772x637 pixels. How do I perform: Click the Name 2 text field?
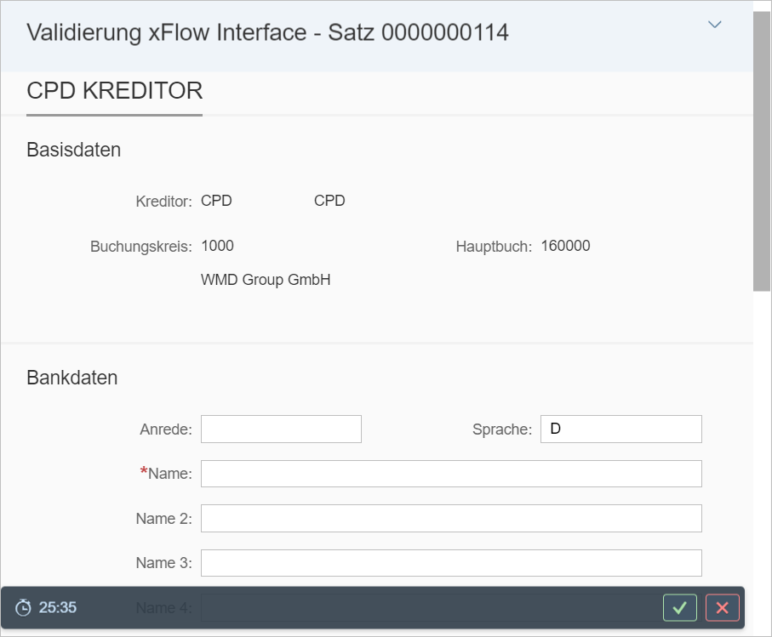pos(451,518)
